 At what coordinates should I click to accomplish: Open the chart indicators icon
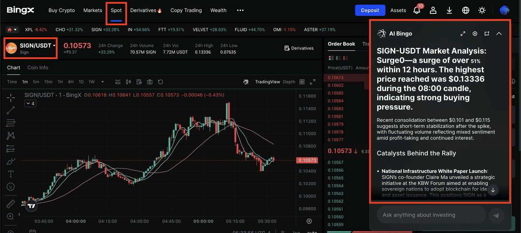[118, 82]
